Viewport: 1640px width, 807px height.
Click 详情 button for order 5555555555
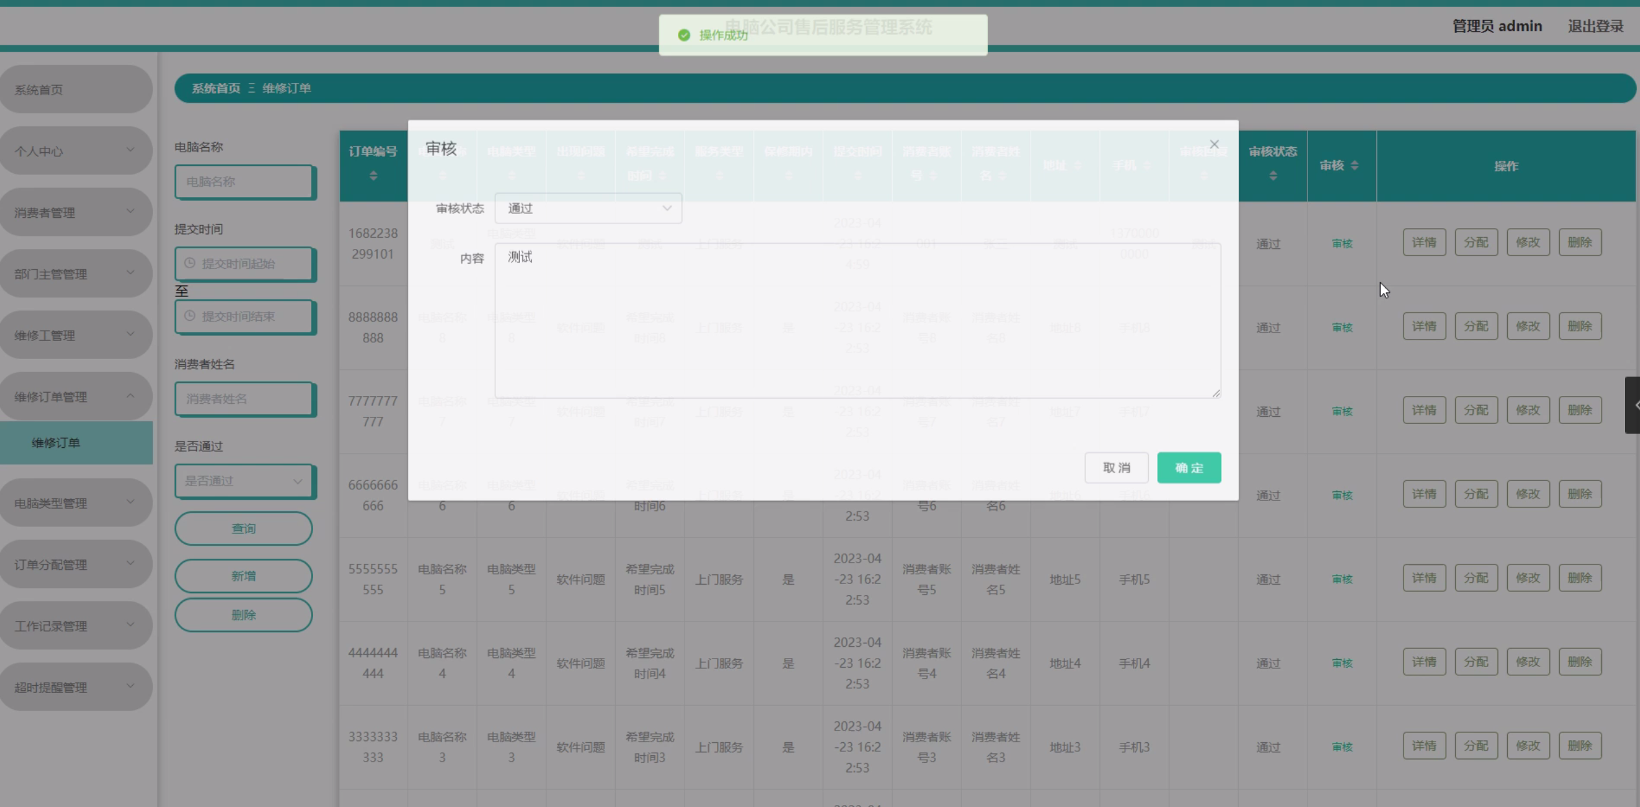[1423, 578]
